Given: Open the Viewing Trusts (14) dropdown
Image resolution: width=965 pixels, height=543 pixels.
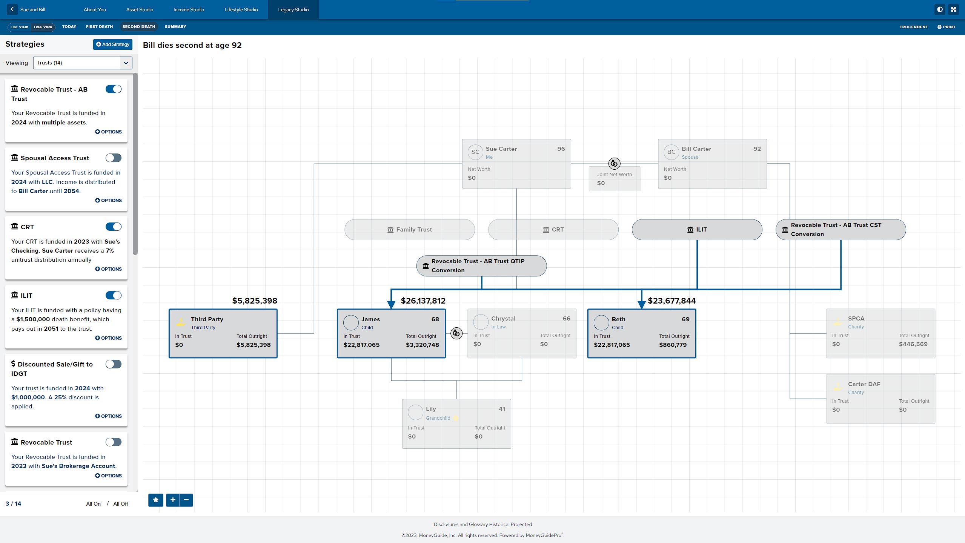Looking at the screenshot, I should pos(83,63).
